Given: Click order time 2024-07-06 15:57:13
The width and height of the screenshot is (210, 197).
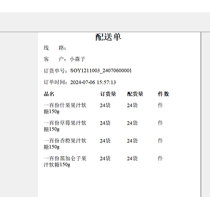Looking at the screenshot, I should 93,82.
